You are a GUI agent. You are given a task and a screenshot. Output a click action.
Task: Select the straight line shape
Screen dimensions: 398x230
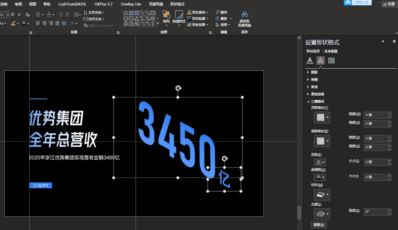142,13
